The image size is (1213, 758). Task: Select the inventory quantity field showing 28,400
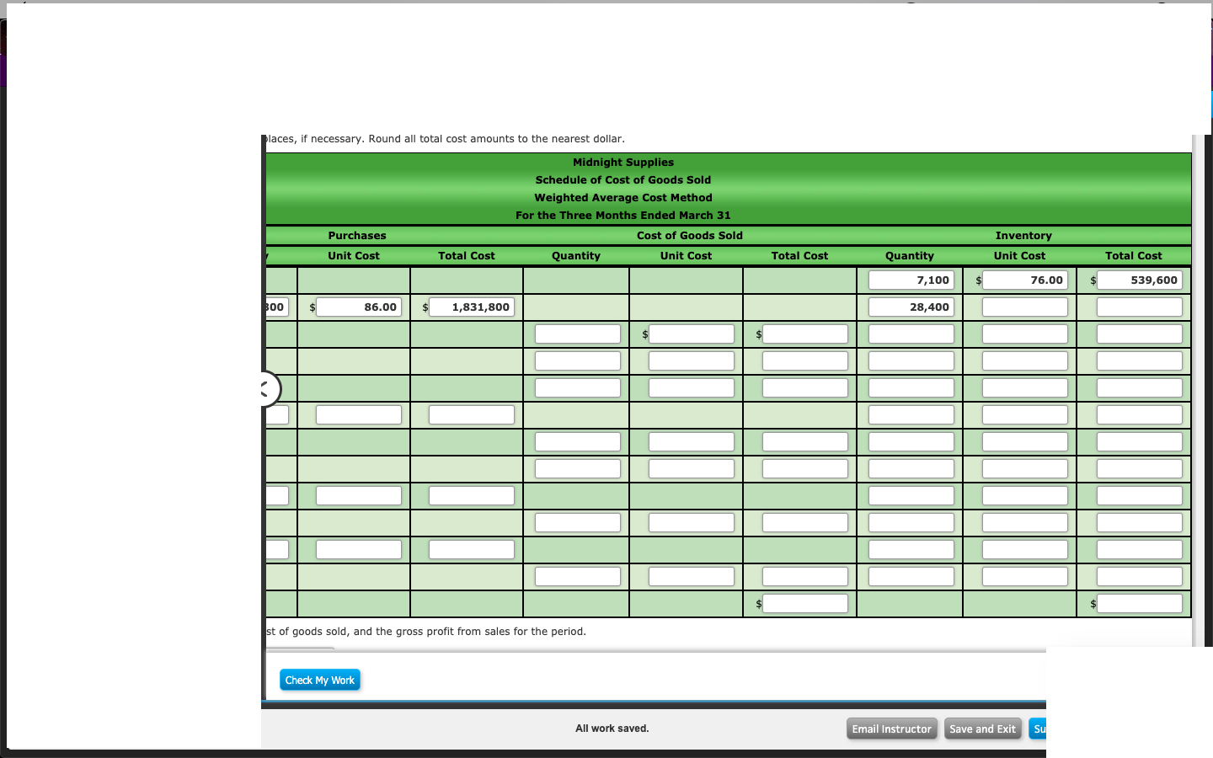910,307
